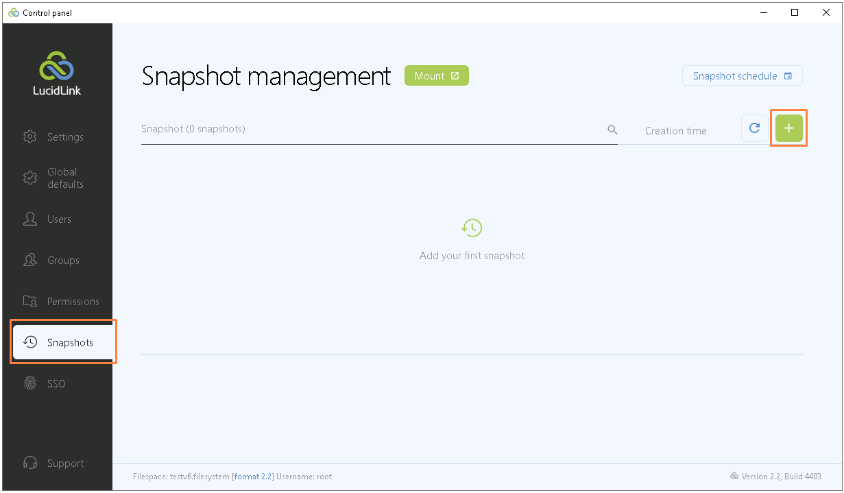Open Snapshot schedule
Screen dimensions: 844x493
point(742,76)
